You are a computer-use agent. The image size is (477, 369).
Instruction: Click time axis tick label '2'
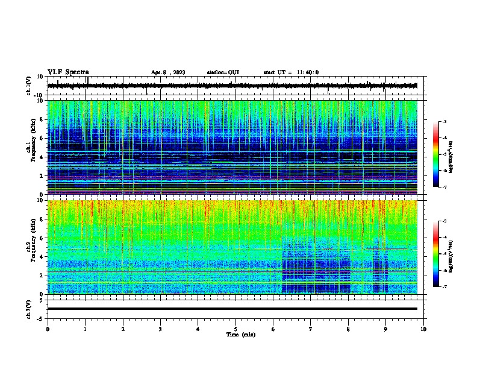point(123,329)
